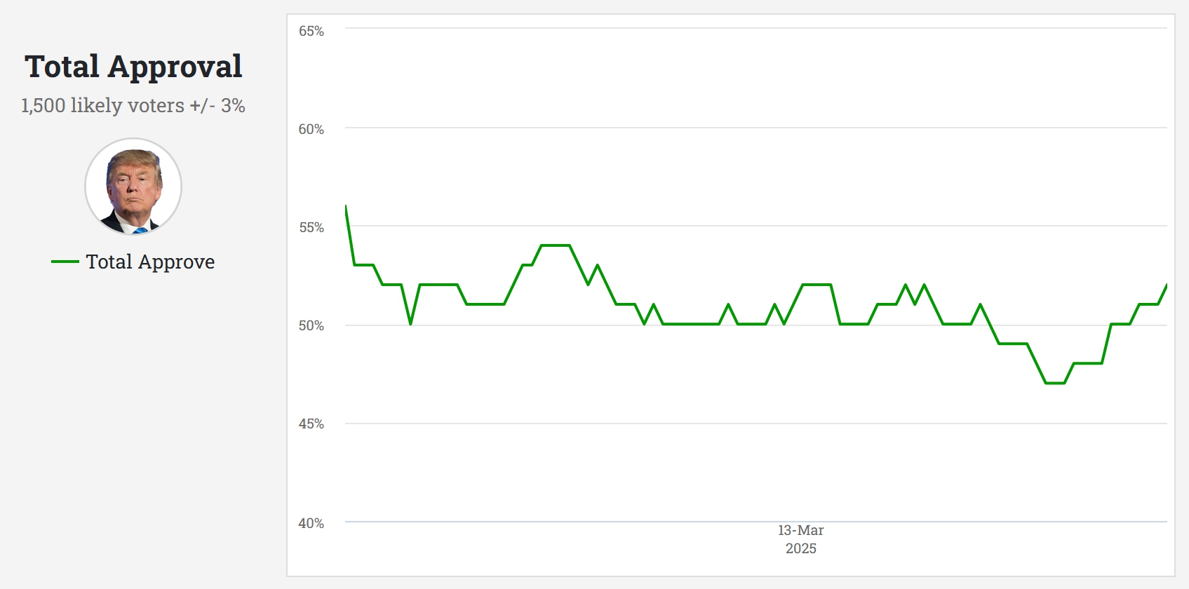Click the "2025" year label below the axis
1189x589 pixels.
tap(800, 549)
